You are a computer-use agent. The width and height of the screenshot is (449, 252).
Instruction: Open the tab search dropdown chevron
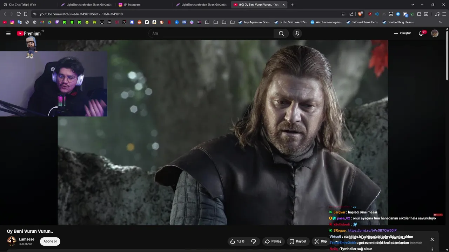pos(413,5)
